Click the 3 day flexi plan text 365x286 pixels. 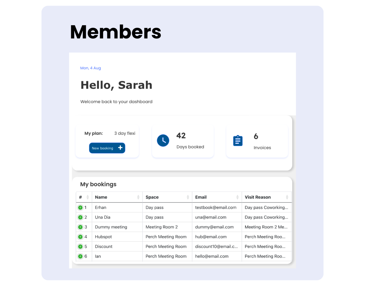point(125,133)
